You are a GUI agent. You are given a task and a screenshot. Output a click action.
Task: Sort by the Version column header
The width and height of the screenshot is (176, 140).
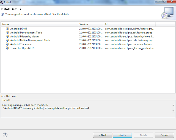click(91, 24)
